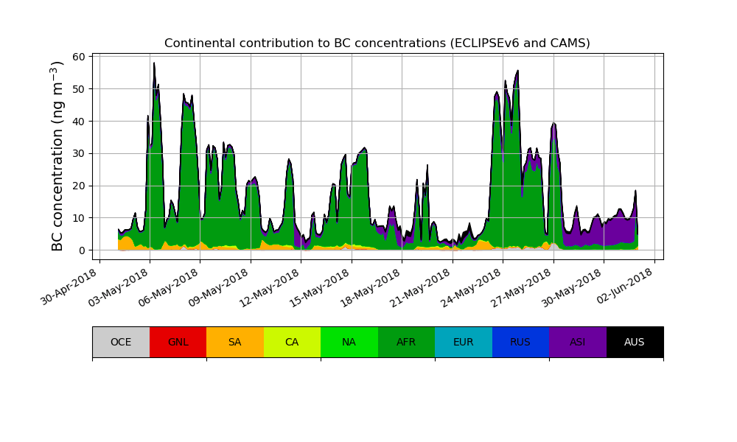Click the ASI purple color swatch
The width and height of the screenshot is (737, 442).
(x=578, y=342)
